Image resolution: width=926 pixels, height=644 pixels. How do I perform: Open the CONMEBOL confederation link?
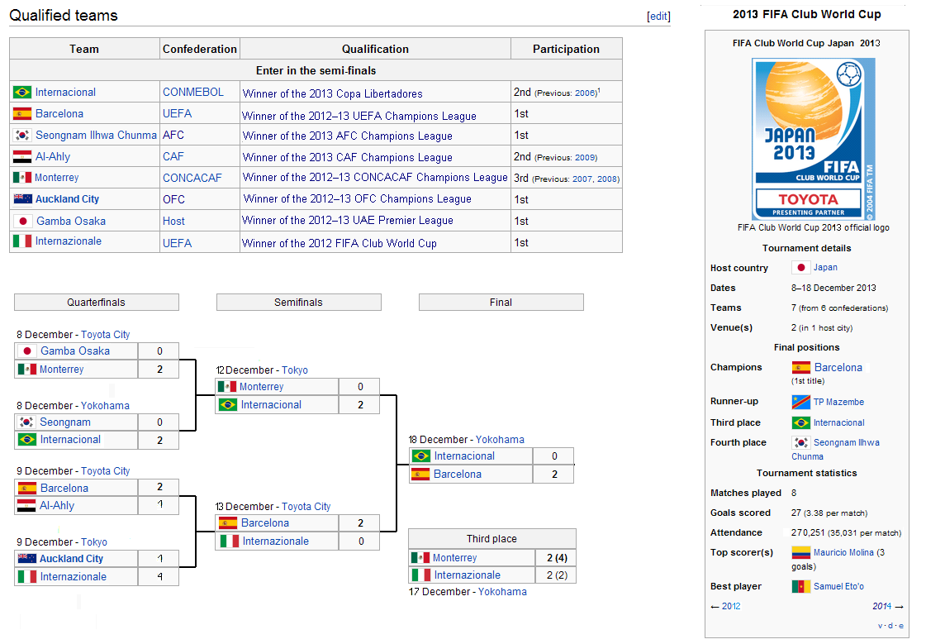[192, 93]
